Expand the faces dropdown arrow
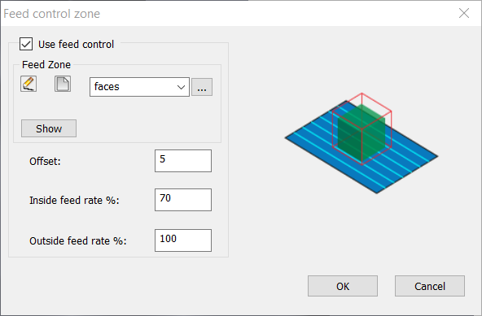This screenshot has height=316, width=482. pos(181,87)
